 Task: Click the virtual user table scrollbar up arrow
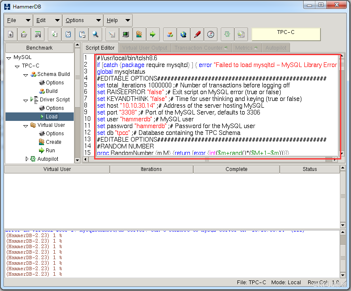[x=343, y=168]
